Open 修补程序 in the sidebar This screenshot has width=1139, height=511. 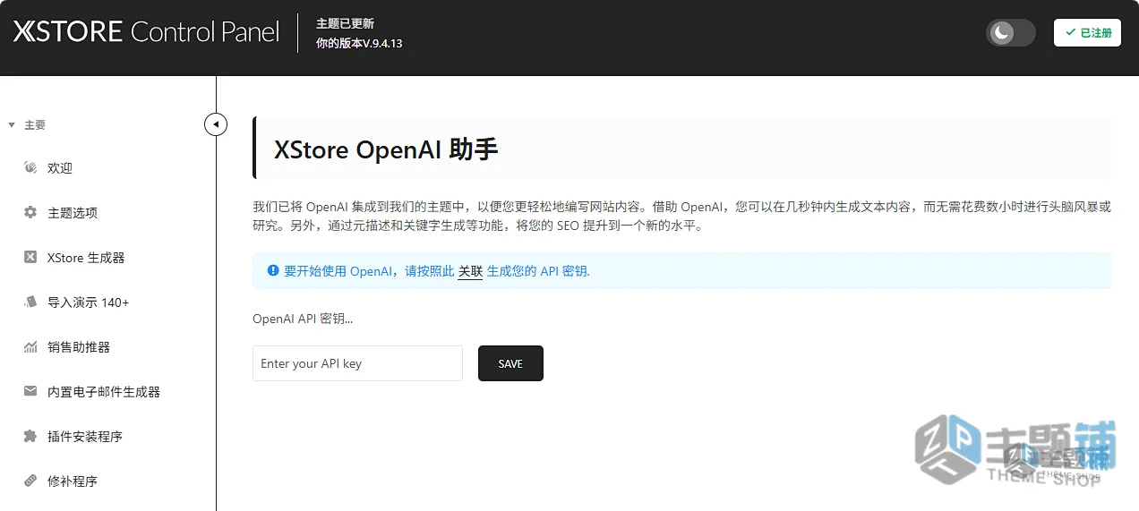coord(73,481)
